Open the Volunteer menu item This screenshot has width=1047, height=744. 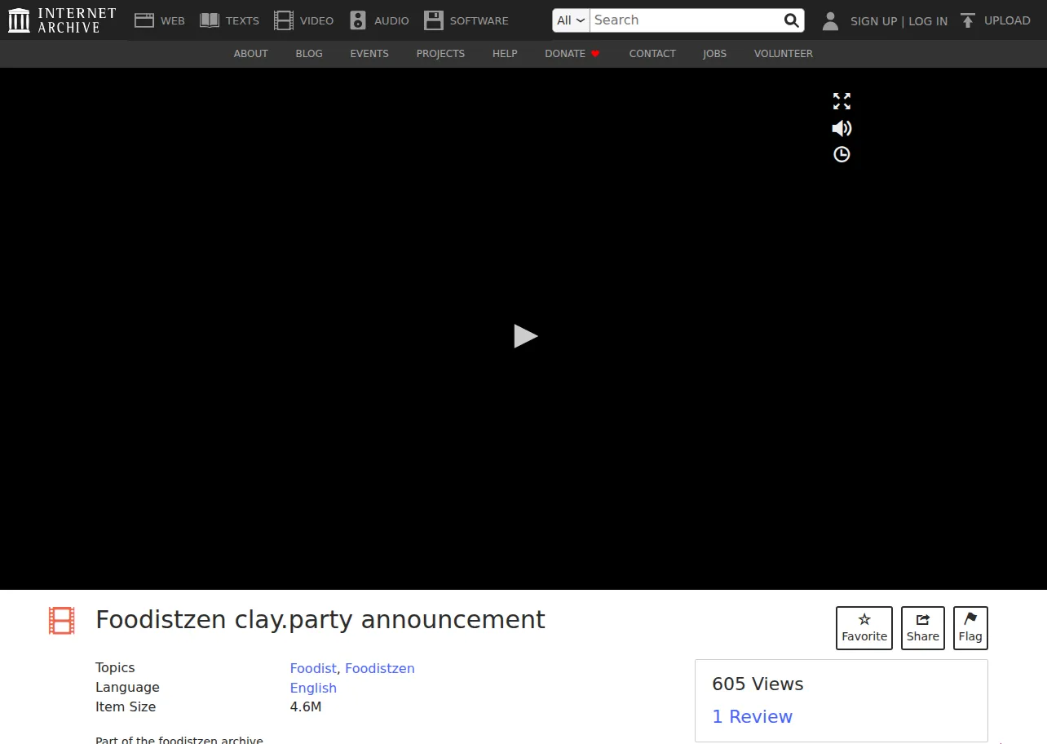tap(784, 54)
